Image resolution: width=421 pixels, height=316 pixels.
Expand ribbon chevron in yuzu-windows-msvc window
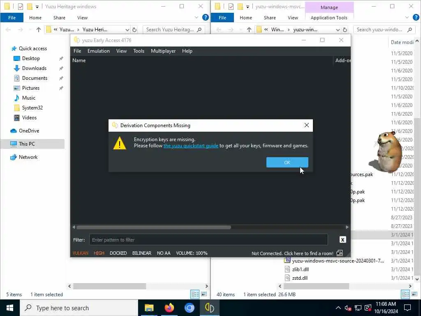(407, 17)
